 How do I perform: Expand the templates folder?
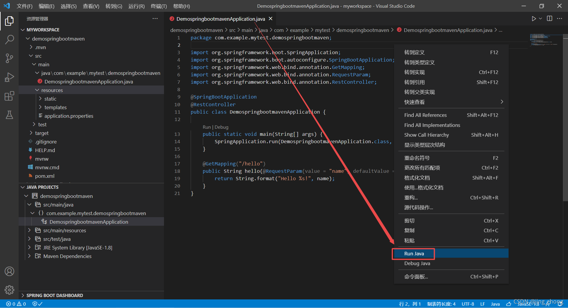pos(40,107)
